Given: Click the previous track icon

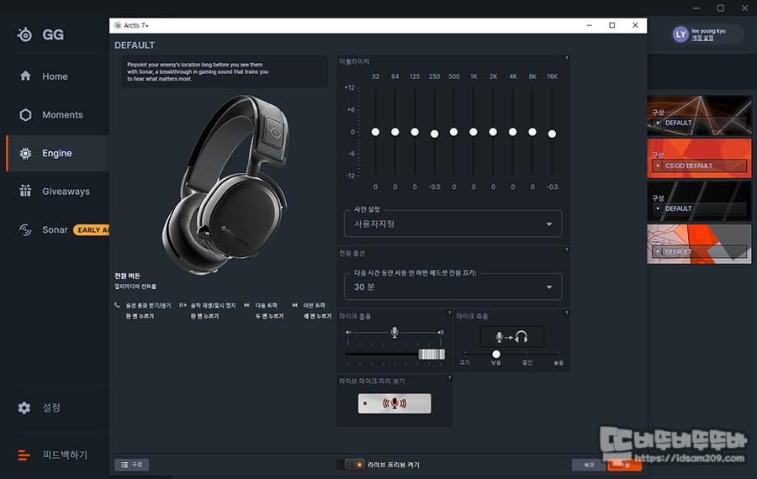Looking at the screenshot, I should point(294,305).
